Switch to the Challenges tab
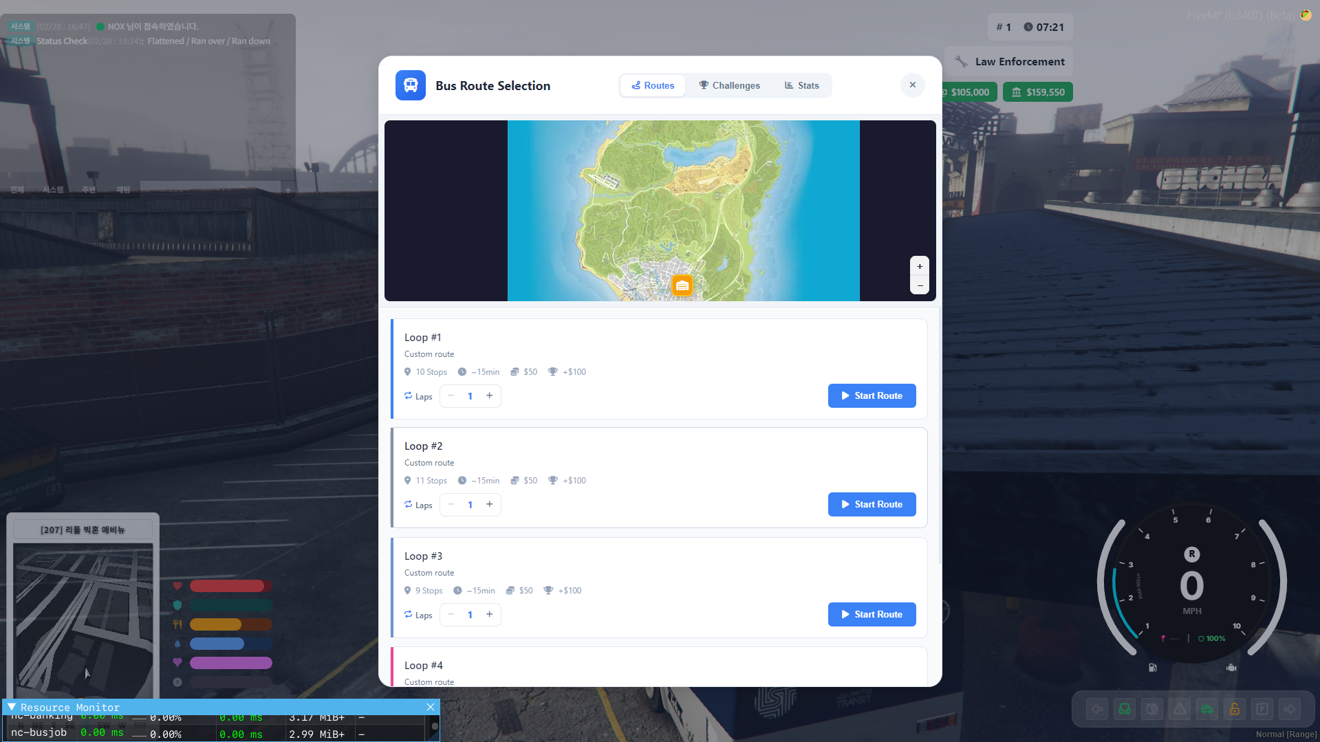1320x742 pixels. pyautogui.click(x=730, y=85)
